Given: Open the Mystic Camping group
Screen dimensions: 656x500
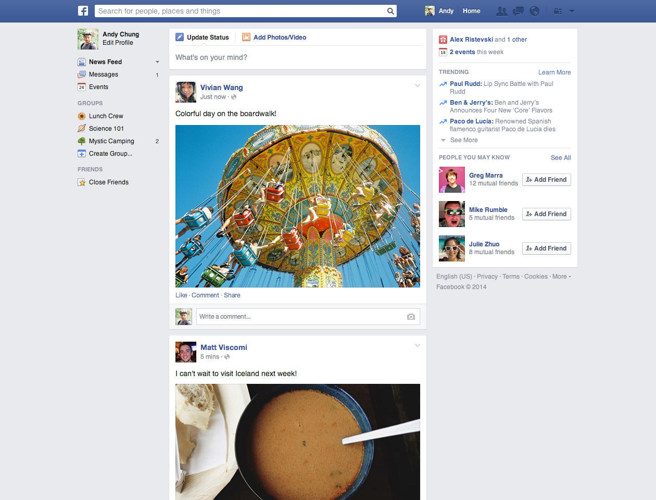Looking at the screenshot, I should click(112, 141).
